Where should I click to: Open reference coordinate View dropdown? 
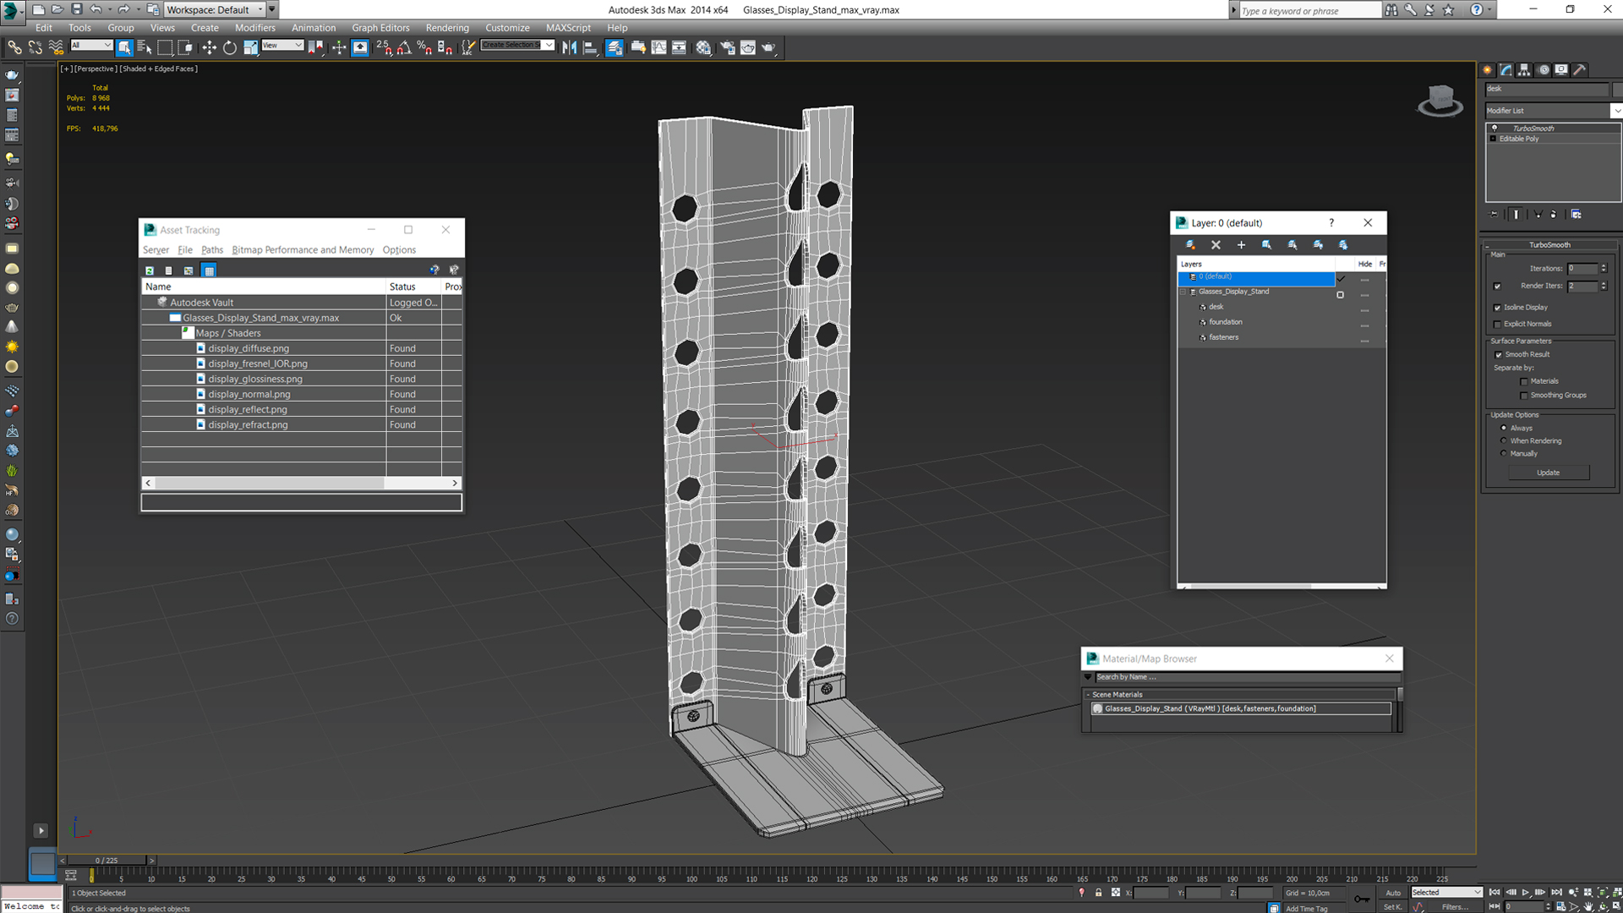click(x=282, y=45)
